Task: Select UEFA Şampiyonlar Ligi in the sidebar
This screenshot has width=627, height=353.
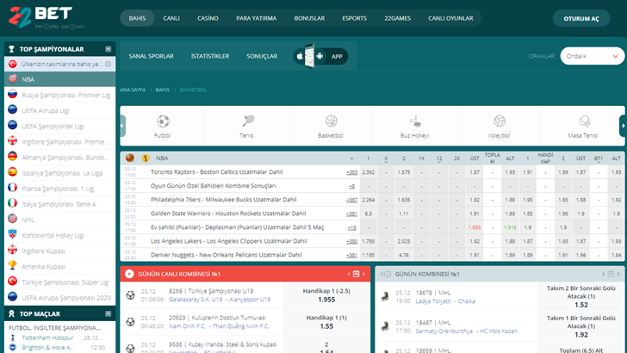Action: click(x=60, y=126)
